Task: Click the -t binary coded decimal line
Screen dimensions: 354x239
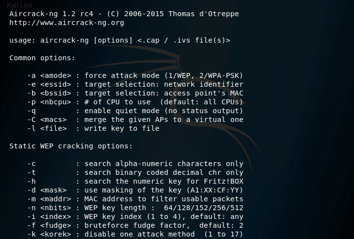Action: [135, 172]
